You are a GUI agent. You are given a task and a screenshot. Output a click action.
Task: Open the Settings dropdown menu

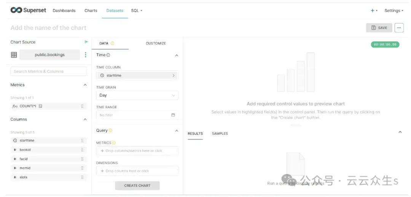(x=393, y=11)
